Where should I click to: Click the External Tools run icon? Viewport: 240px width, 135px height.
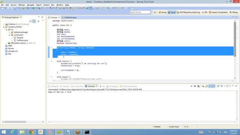(x=39, y=8)
